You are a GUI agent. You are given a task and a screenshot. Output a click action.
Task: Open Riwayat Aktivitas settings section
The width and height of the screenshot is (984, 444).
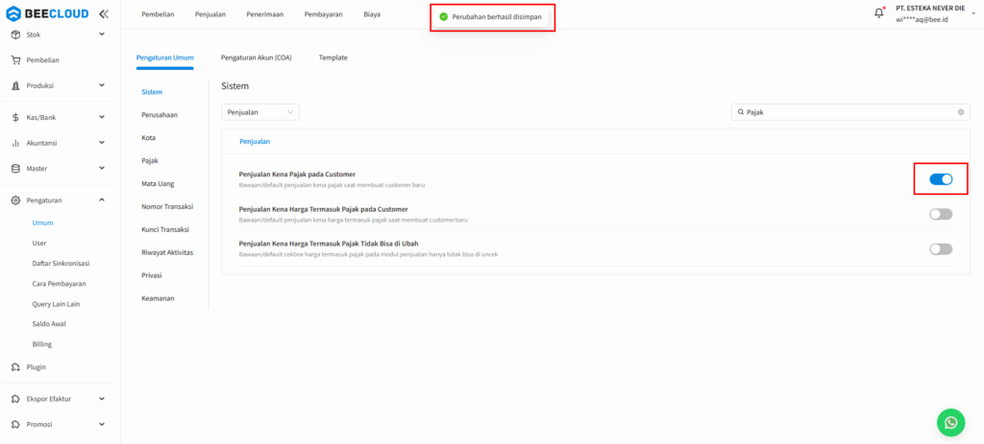click(167, 252)
